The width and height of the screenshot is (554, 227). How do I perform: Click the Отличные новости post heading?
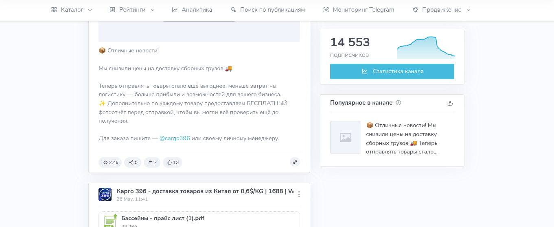pos(129,50)
